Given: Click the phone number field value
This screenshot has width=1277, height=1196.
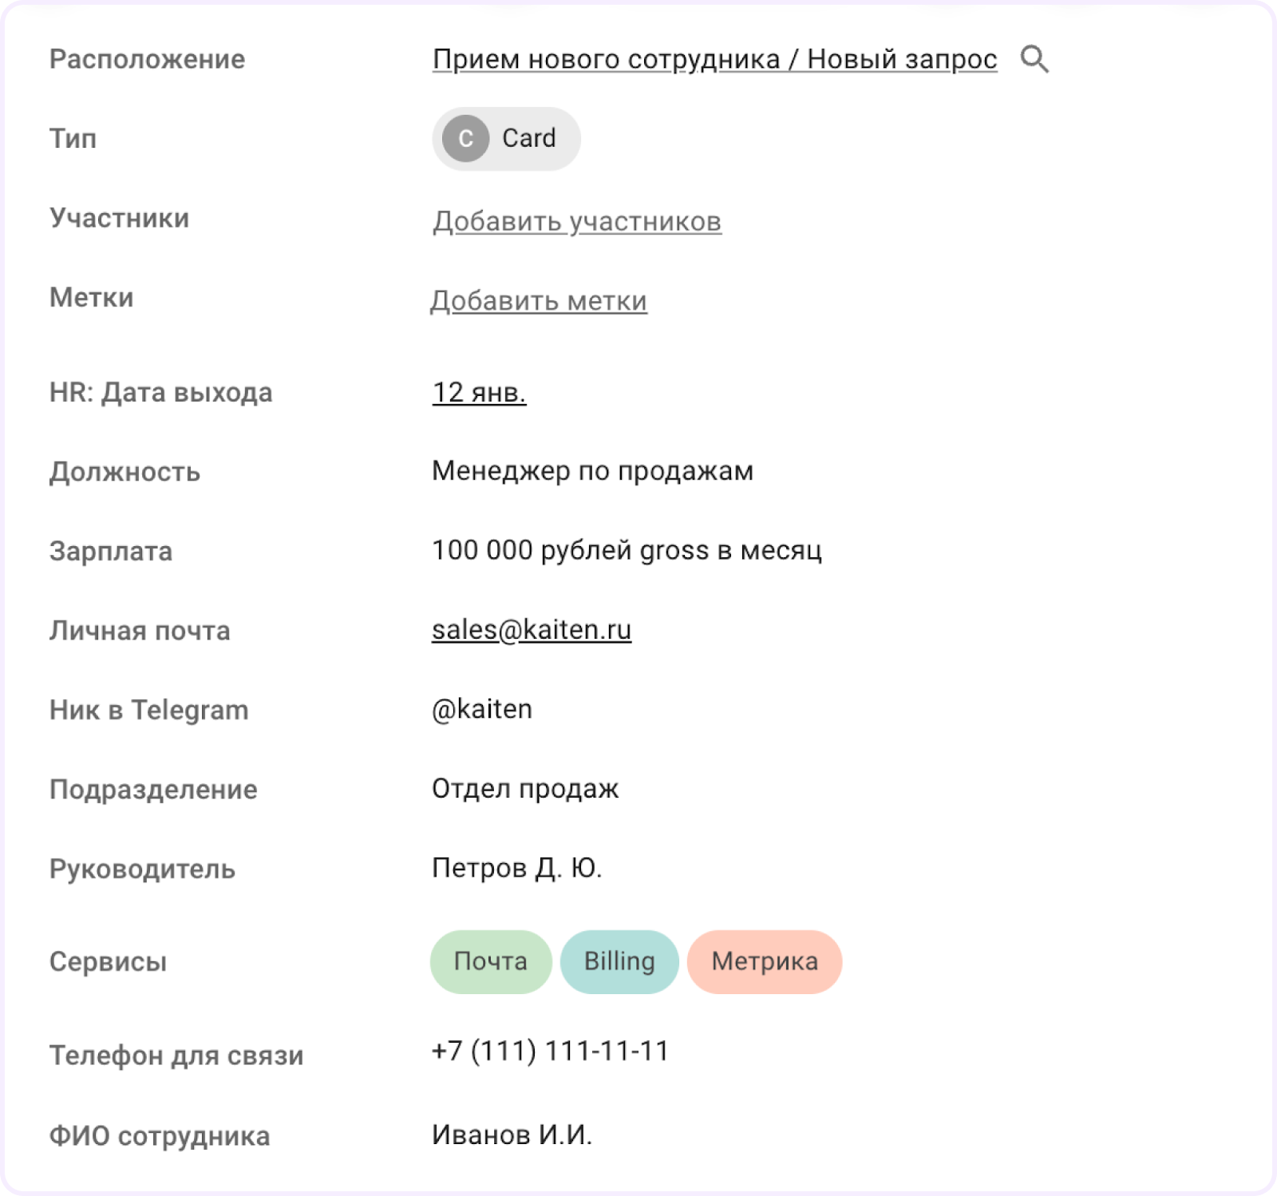Looking at the screenshot, I should pos(550,1051).
